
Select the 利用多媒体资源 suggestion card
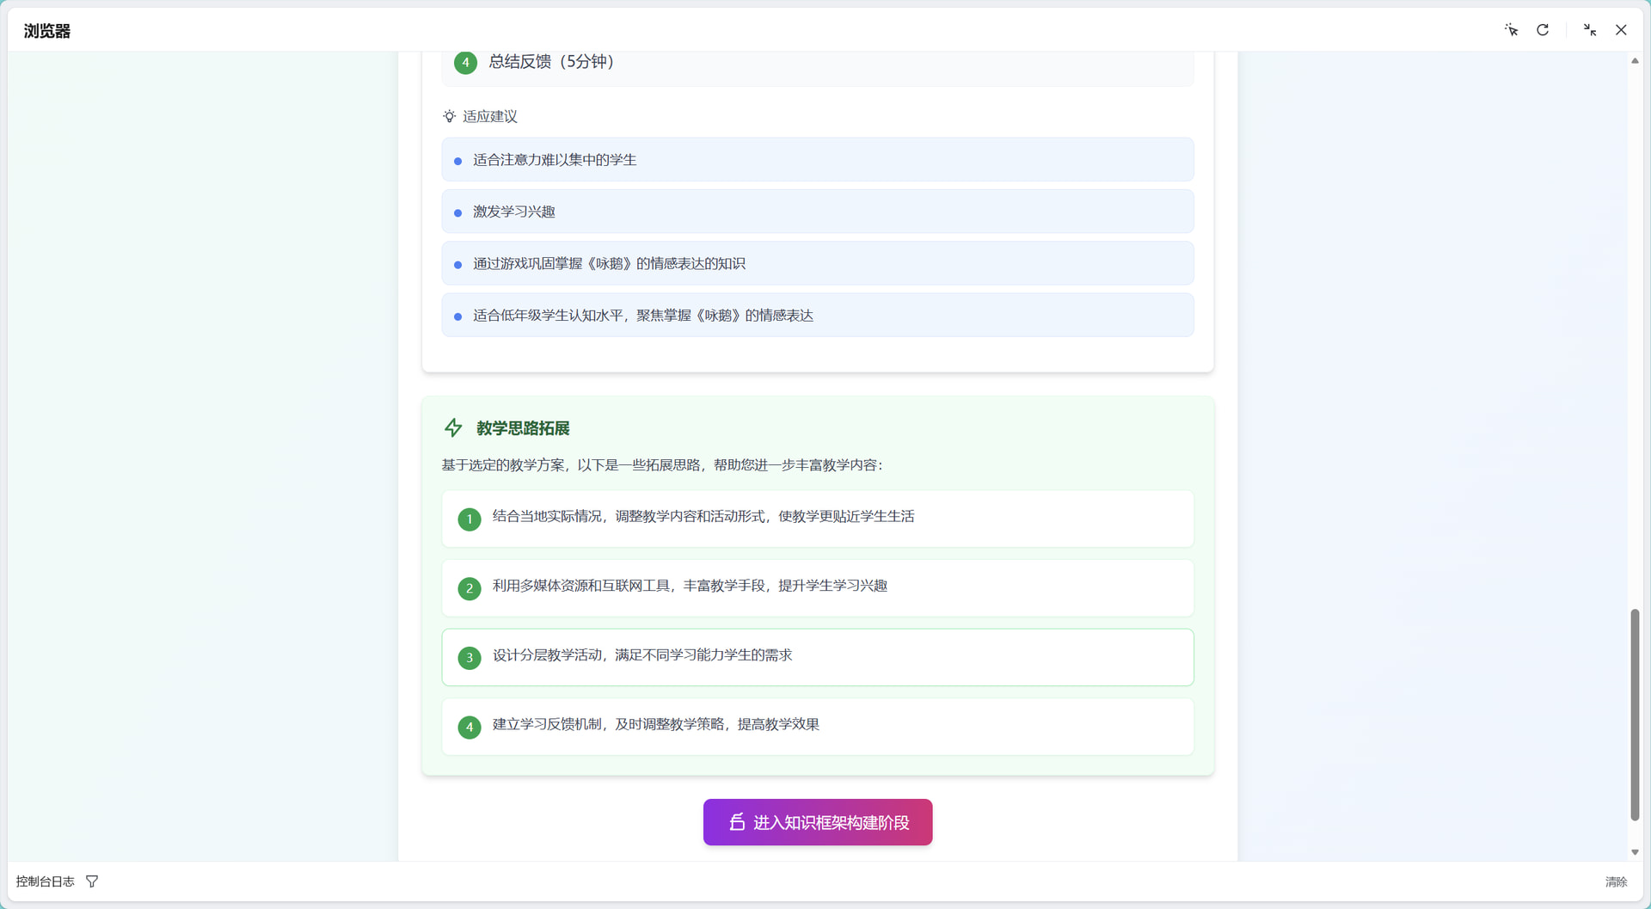click(817, 588)
